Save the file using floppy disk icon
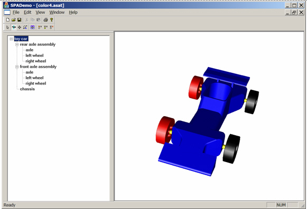 tap(19, 20)
